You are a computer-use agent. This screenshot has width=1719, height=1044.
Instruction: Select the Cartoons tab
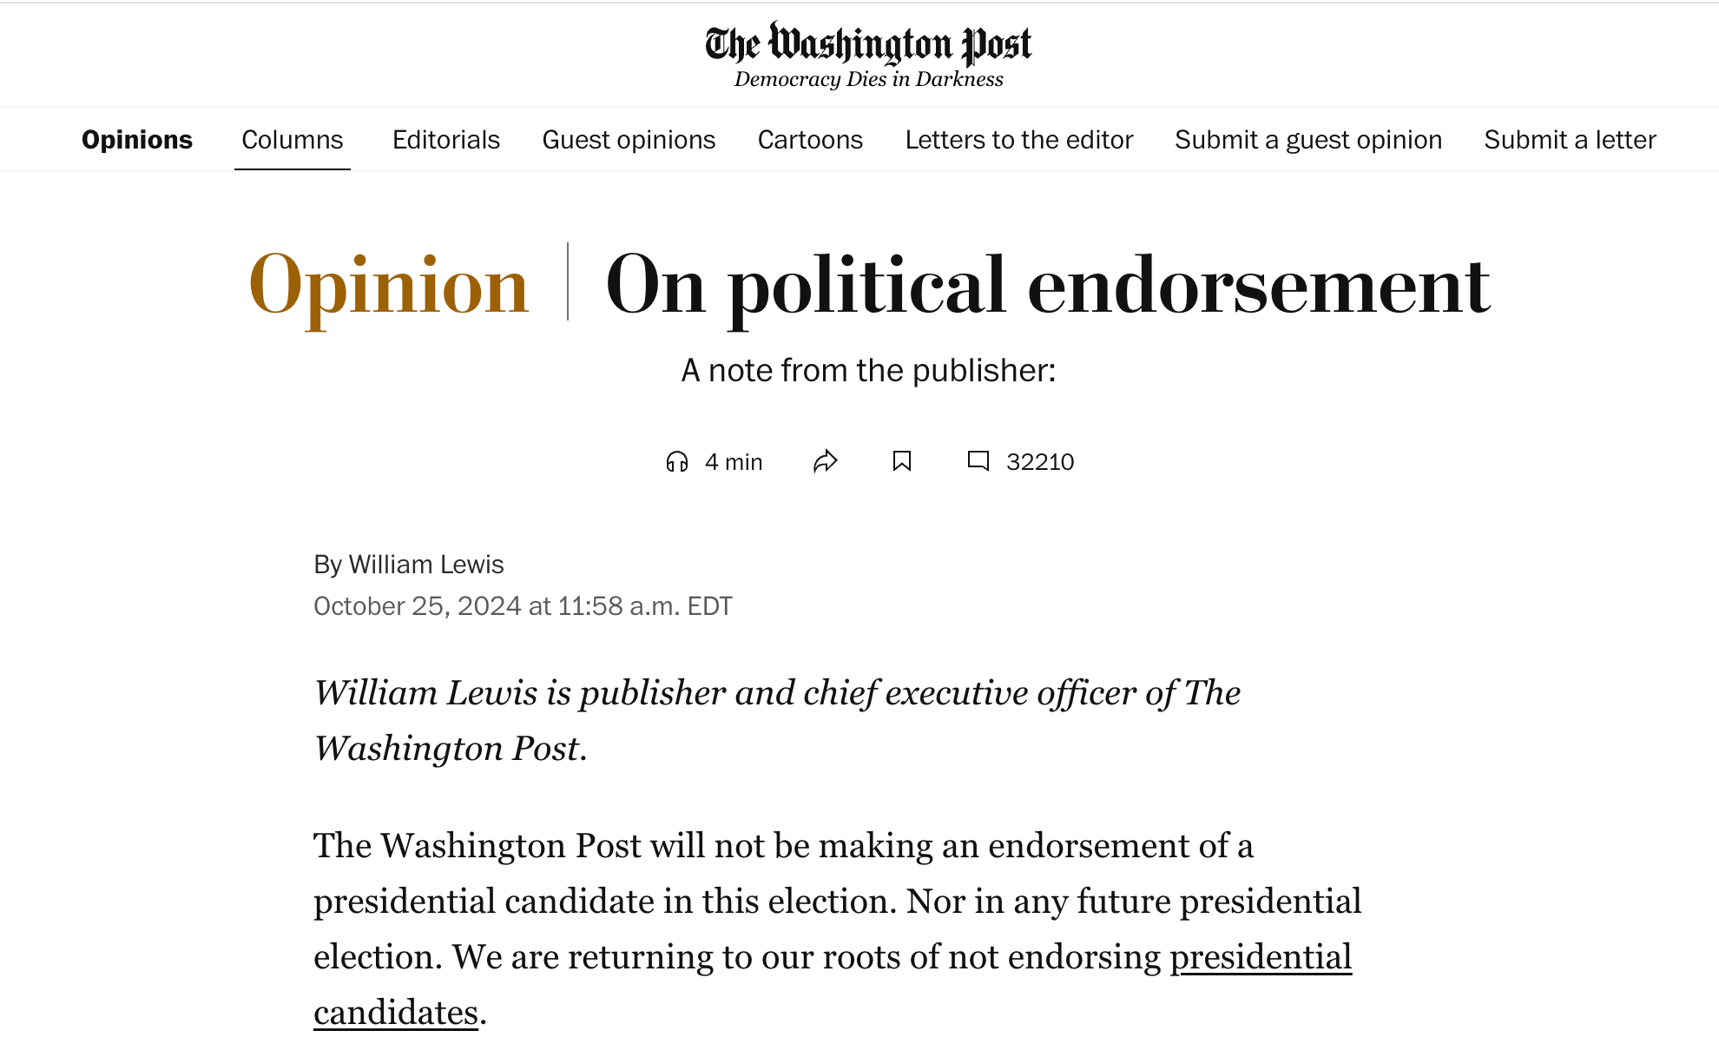click(x=810, y=140)
